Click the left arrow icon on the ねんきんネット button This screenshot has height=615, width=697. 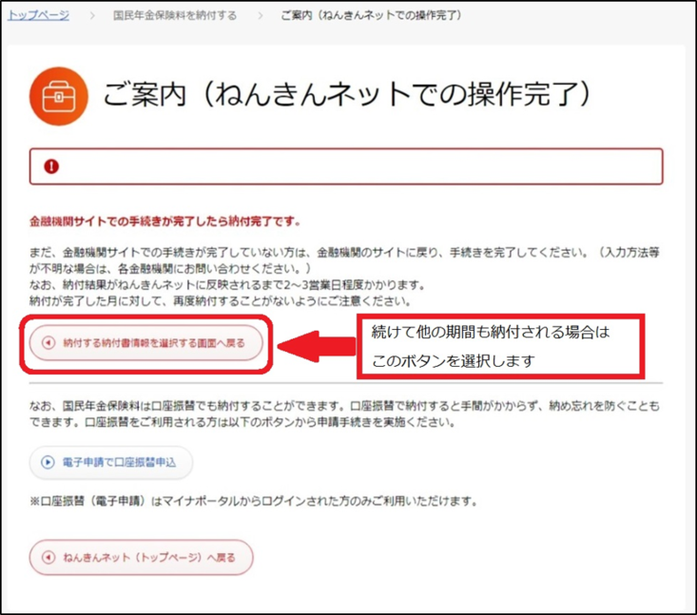48,556
